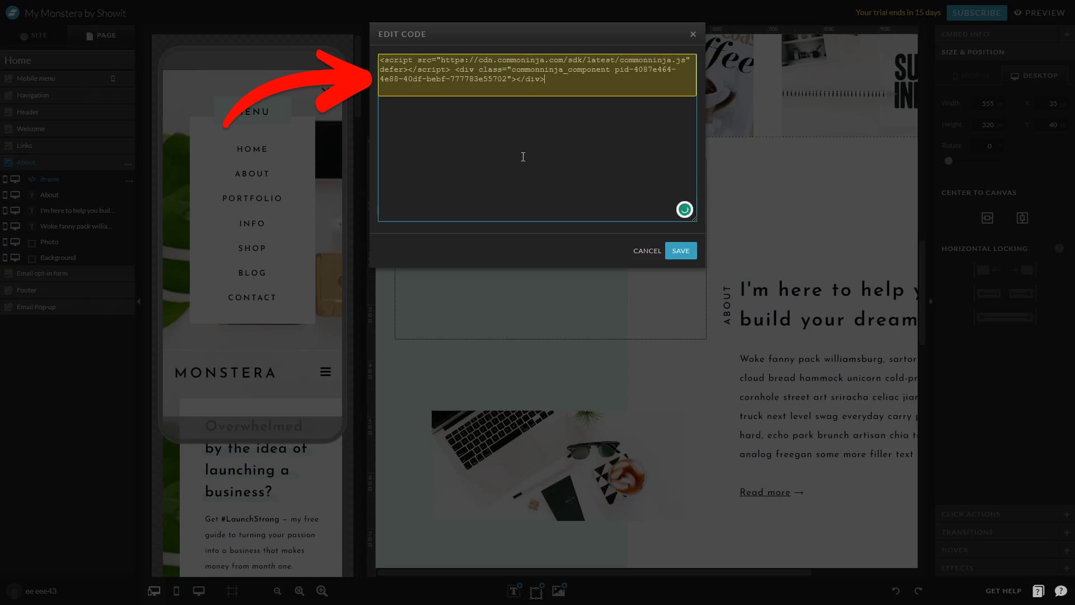The height and width of the screenshot is (605, 1075).
Task: Save the embed code
Action: pos(680,250)
